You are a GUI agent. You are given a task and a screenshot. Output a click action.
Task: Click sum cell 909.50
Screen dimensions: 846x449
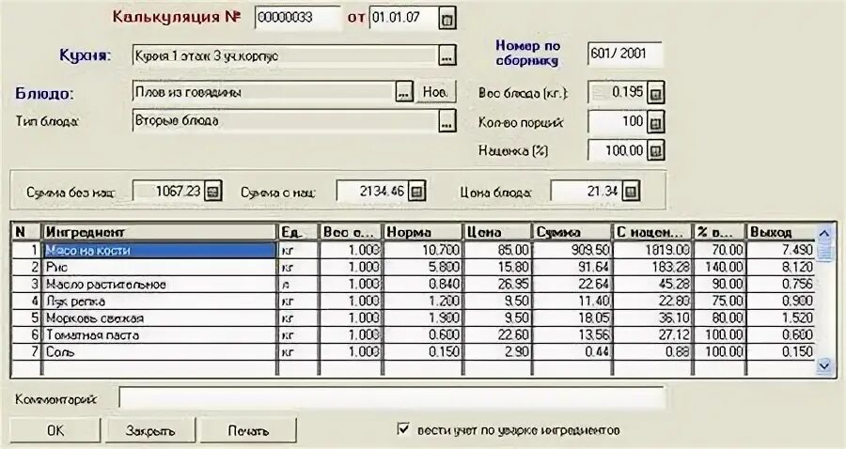coord(572,251)
